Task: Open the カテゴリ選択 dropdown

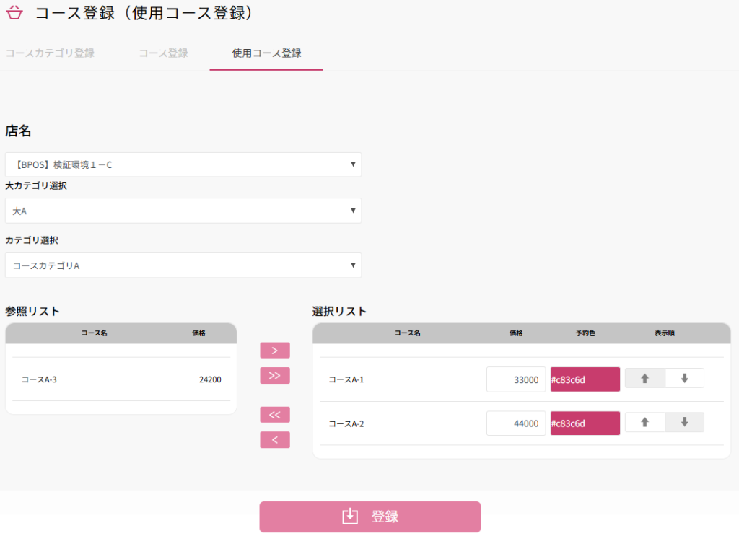Action: coord(183,265)
